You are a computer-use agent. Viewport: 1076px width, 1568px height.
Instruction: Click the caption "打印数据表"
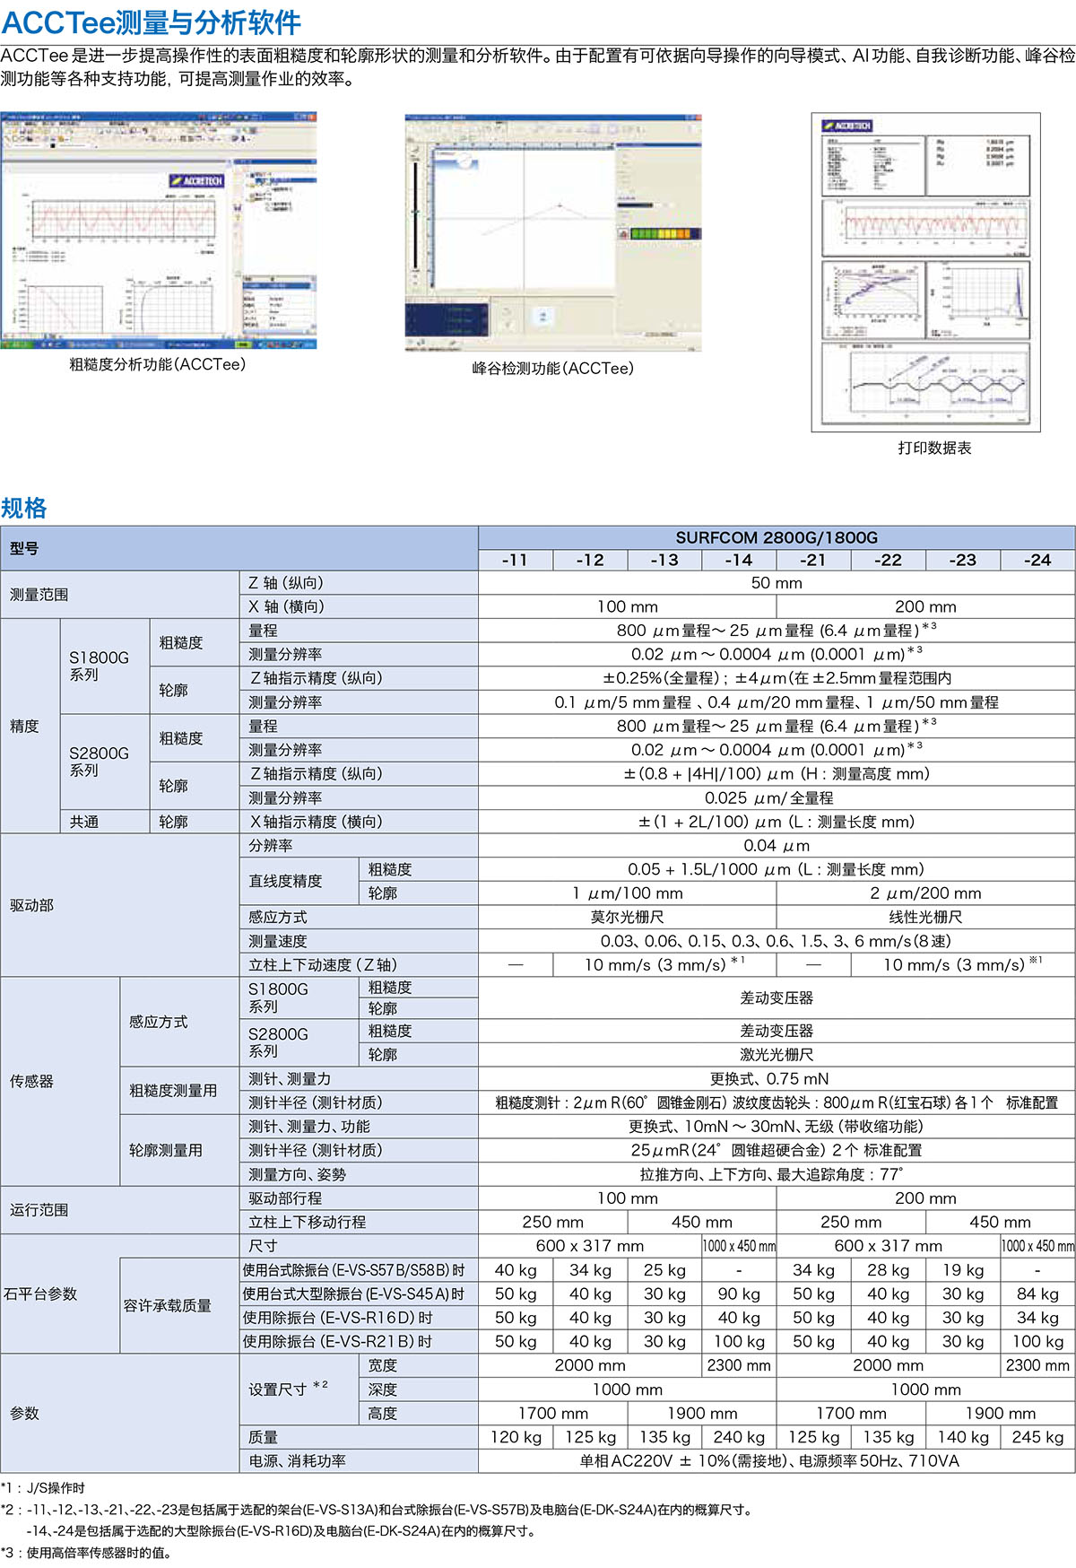coord(934,448)
